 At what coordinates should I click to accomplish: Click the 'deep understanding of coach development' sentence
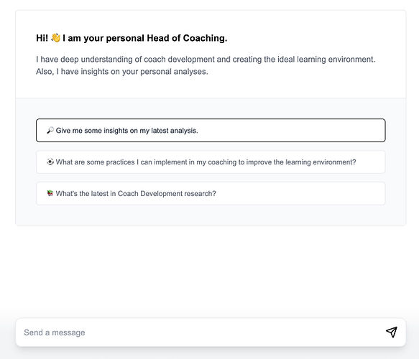206,60
